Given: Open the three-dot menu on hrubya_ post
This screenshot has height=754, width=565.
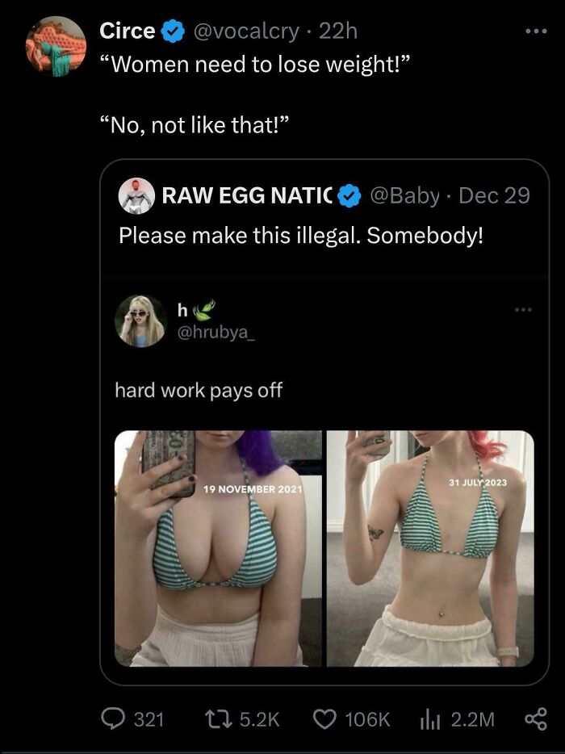Looking at the screenshot, I should coord(523,310).
